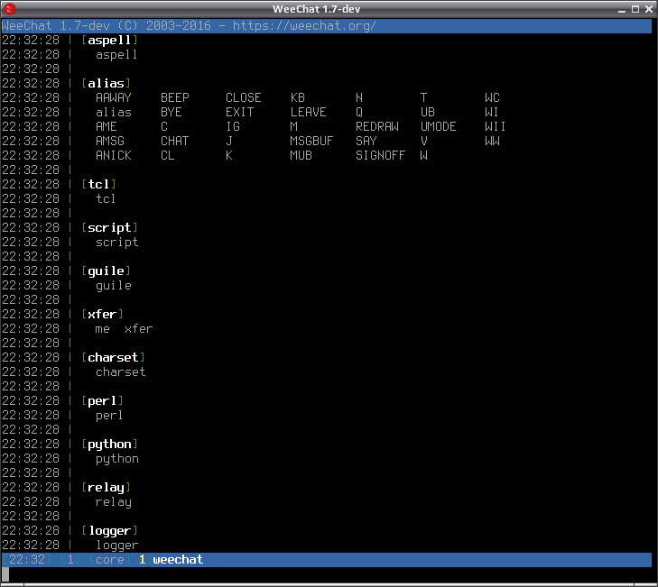
Task: Click the [charset] section header
Action: point(114,358)
